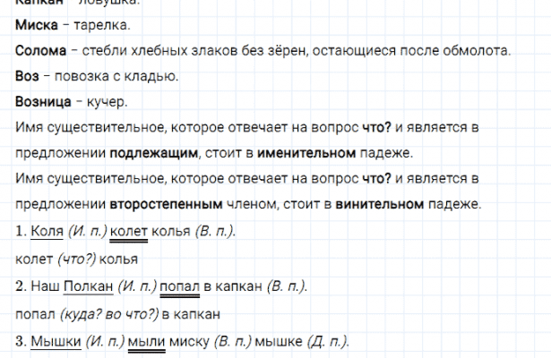Select the bold word "Возница"
551x358 pixels.
coord(44,102)
